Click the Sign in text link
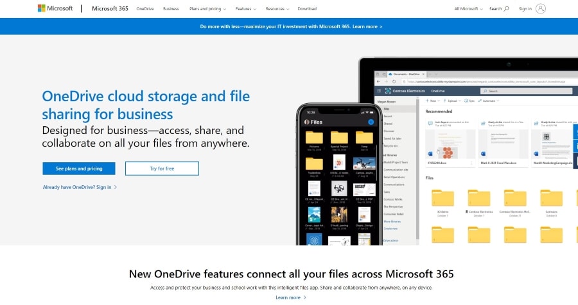This screenshot has width=578, height=305. pos(525,8)
